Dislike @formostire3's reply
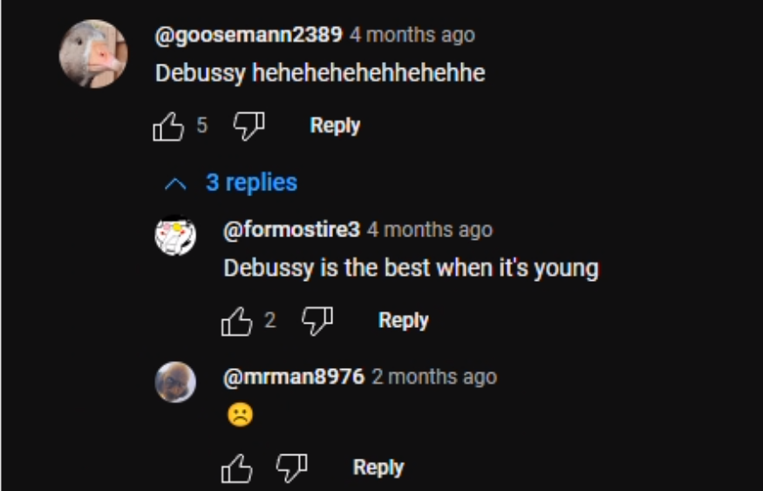This screenshot has height=491, width=763. click(317, 321)
